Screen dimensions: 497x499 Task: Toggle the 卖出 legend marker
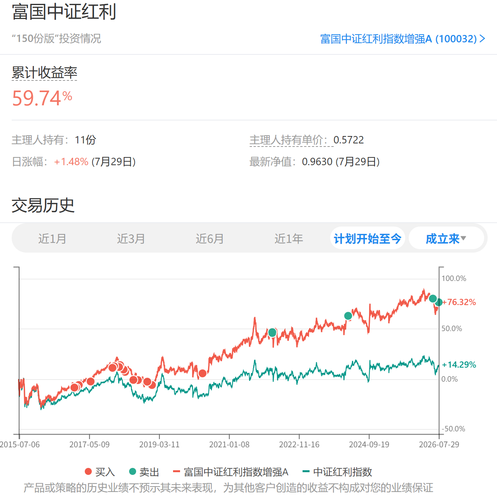coord(144,472)
